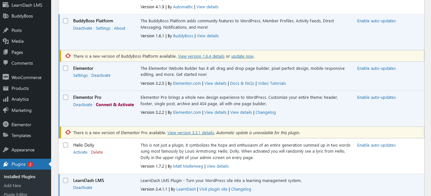The image size is (431, 196).
Task: Deactivate the Elementor Pro plugin
Action: tap(83, 105)
